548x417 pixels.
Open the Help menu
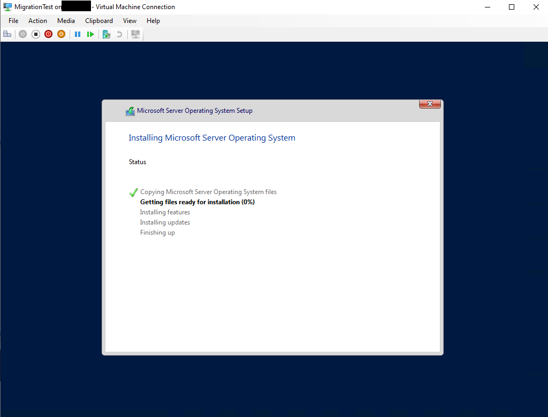[153, 21]
